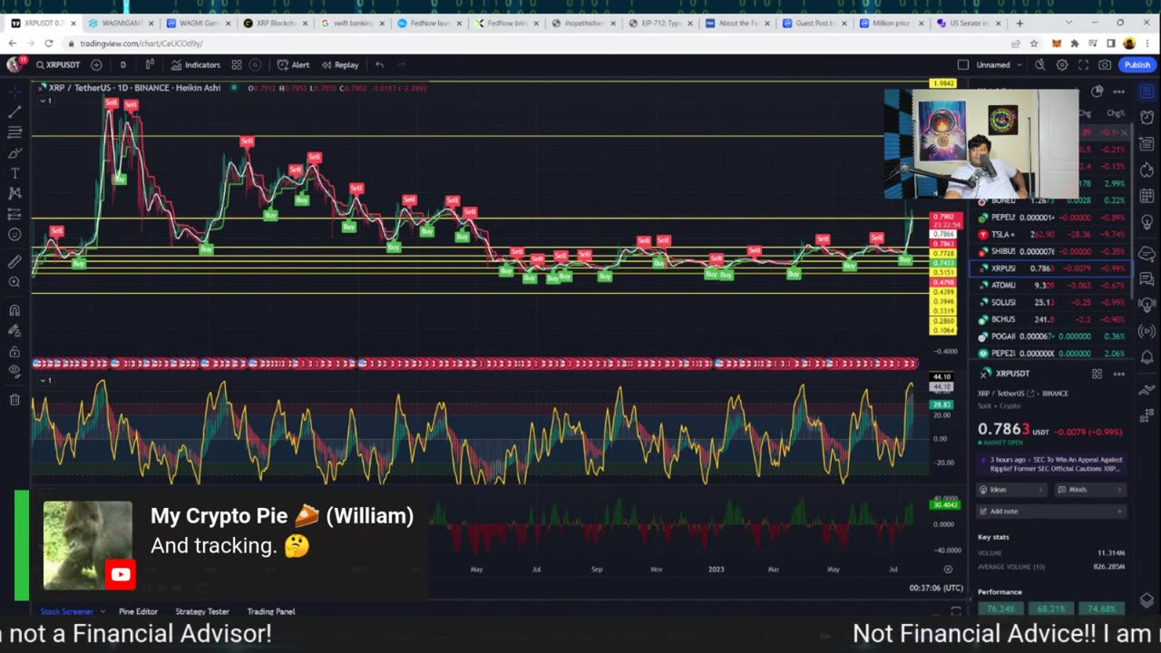
Task: Select the ATOMU row in the watchlist
Action: tap(1052, 285)
